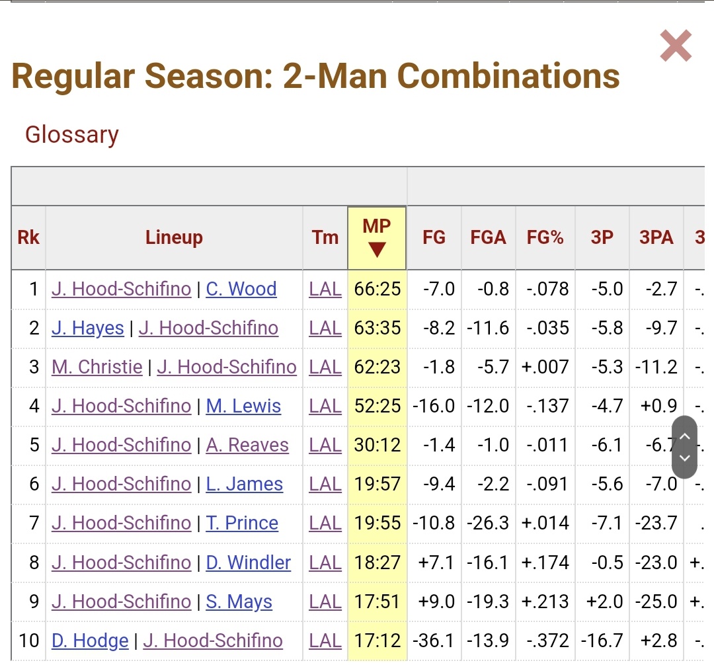Screen dimensions: 714x665
Task: Sort by Lineup column header
Action: (174, 237)
